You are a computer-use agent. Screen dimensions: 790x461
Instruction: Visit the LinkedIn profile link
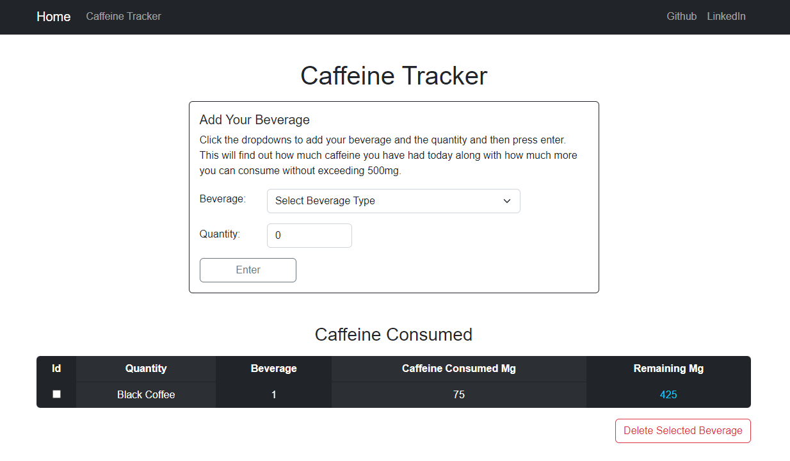coord(726,16)
